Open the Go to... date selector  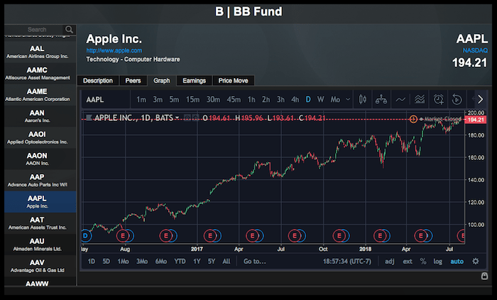[254, 262]
